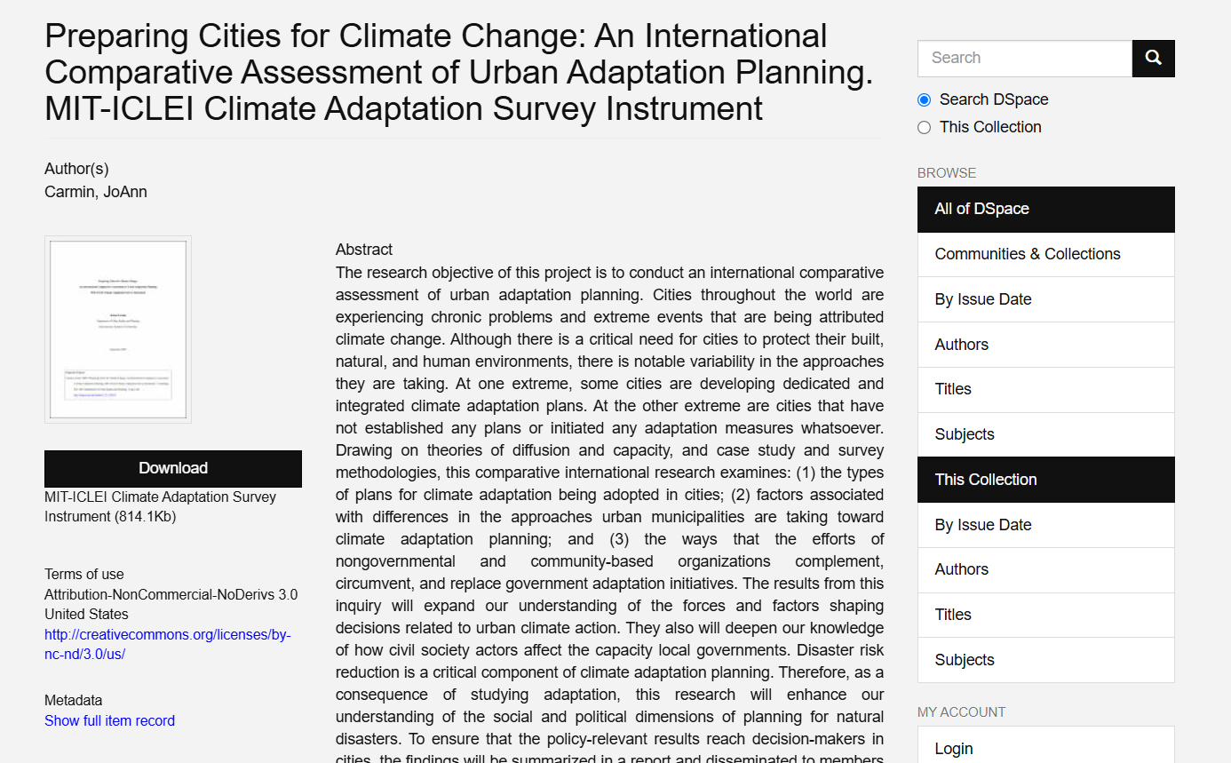
Task: Browse all of DSpace By Issue Date
Action: (x=982, y=299)
